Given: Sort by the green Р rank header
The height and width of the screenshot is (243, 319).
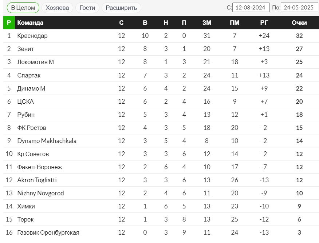Looking at the screenshot, I should pyautogui.click(x=9, y=23).
